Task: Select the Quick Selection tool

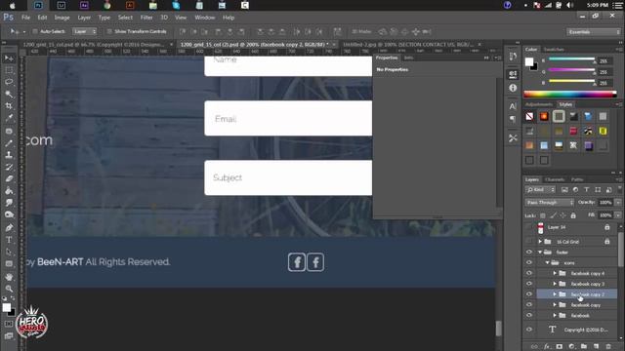Action: click(9, 95)
